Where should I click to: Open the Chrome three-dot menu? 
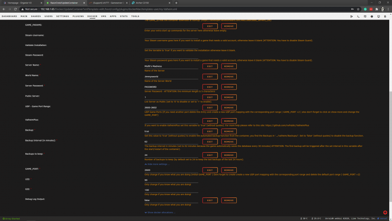(388, 9)
